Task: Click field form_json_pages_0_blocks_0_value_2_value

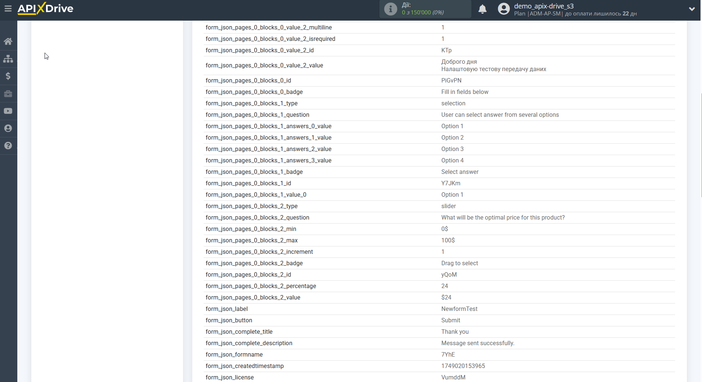Action: click(x=264, y=66)
